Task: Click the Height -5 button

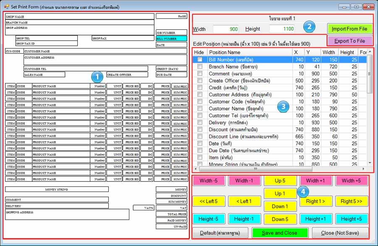Action: 209,219
